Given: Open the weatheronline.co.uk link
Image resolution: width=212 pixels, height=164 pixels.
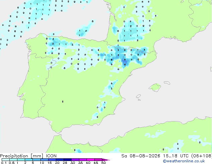Looking at the screenshot, I should [184, 161].
